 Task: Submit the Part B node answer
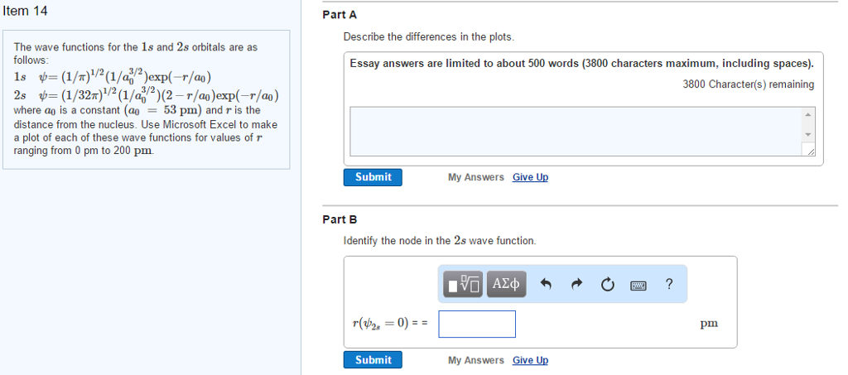(373, 360)
